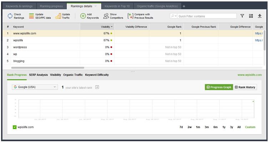Click the Rank History button
Screen dimensions: 269x143
245,87
